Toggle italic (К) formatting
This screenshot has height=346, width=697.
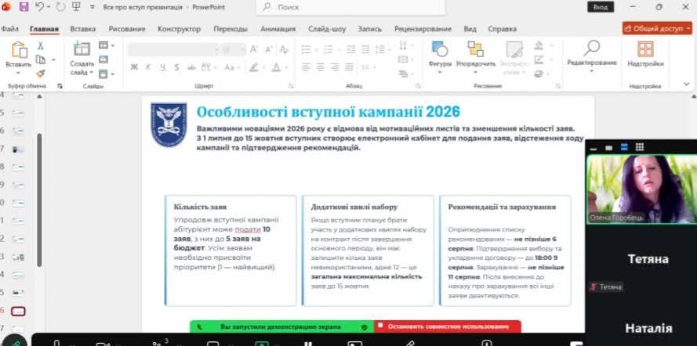coord(147,67)
